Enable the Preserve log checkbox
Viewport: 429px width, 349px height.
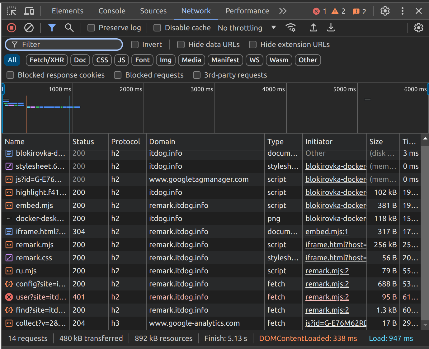[91, 28]
